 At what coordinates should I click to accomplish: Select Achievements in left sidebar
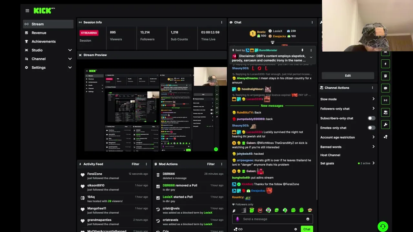tap(48, 42)
